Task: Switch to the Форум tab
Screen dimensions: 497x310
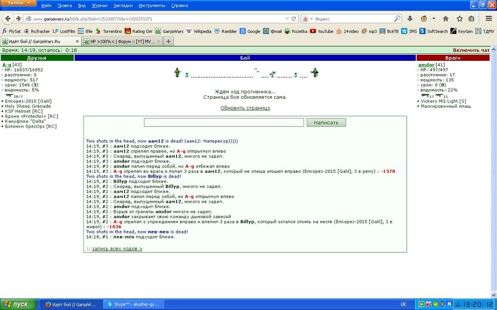Action: coord(122,42)
